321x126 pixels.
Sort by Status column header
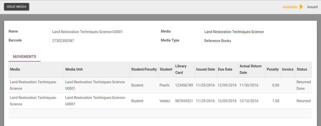tap(302, 69)
